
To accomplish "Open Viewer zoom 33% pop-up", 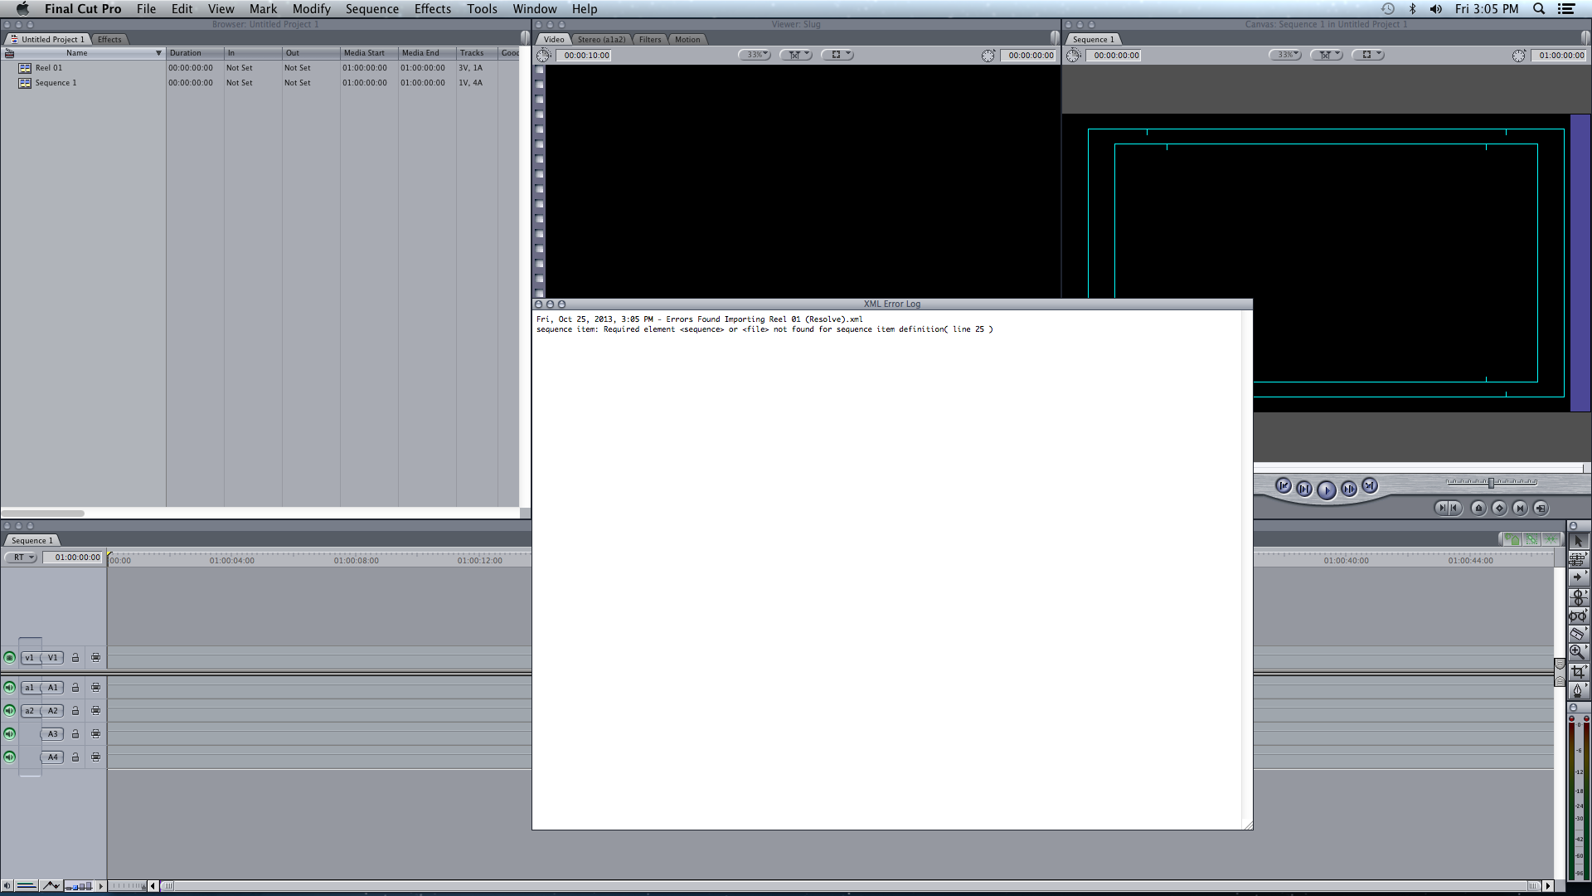I will pyautogui.click(x=755, y=55).
